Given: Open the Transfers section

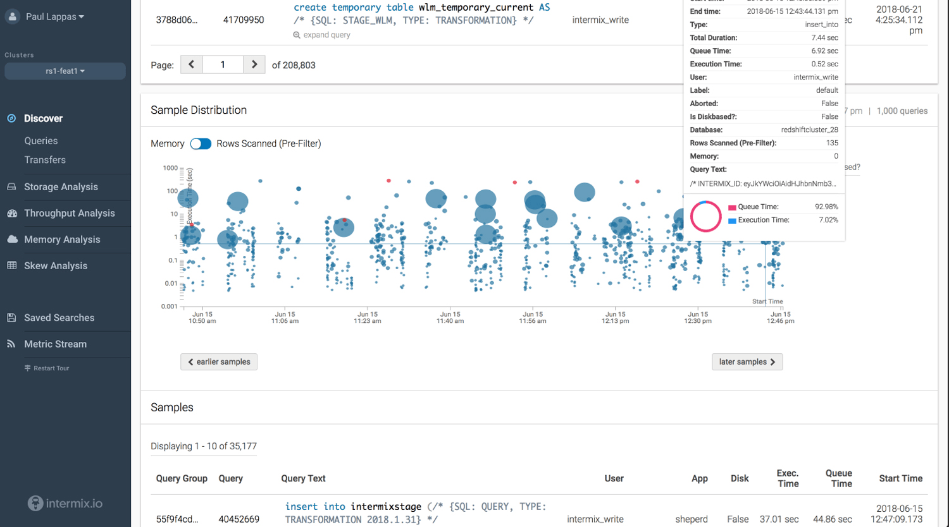Looking at the screenshot, I should [x=45, y=160].
